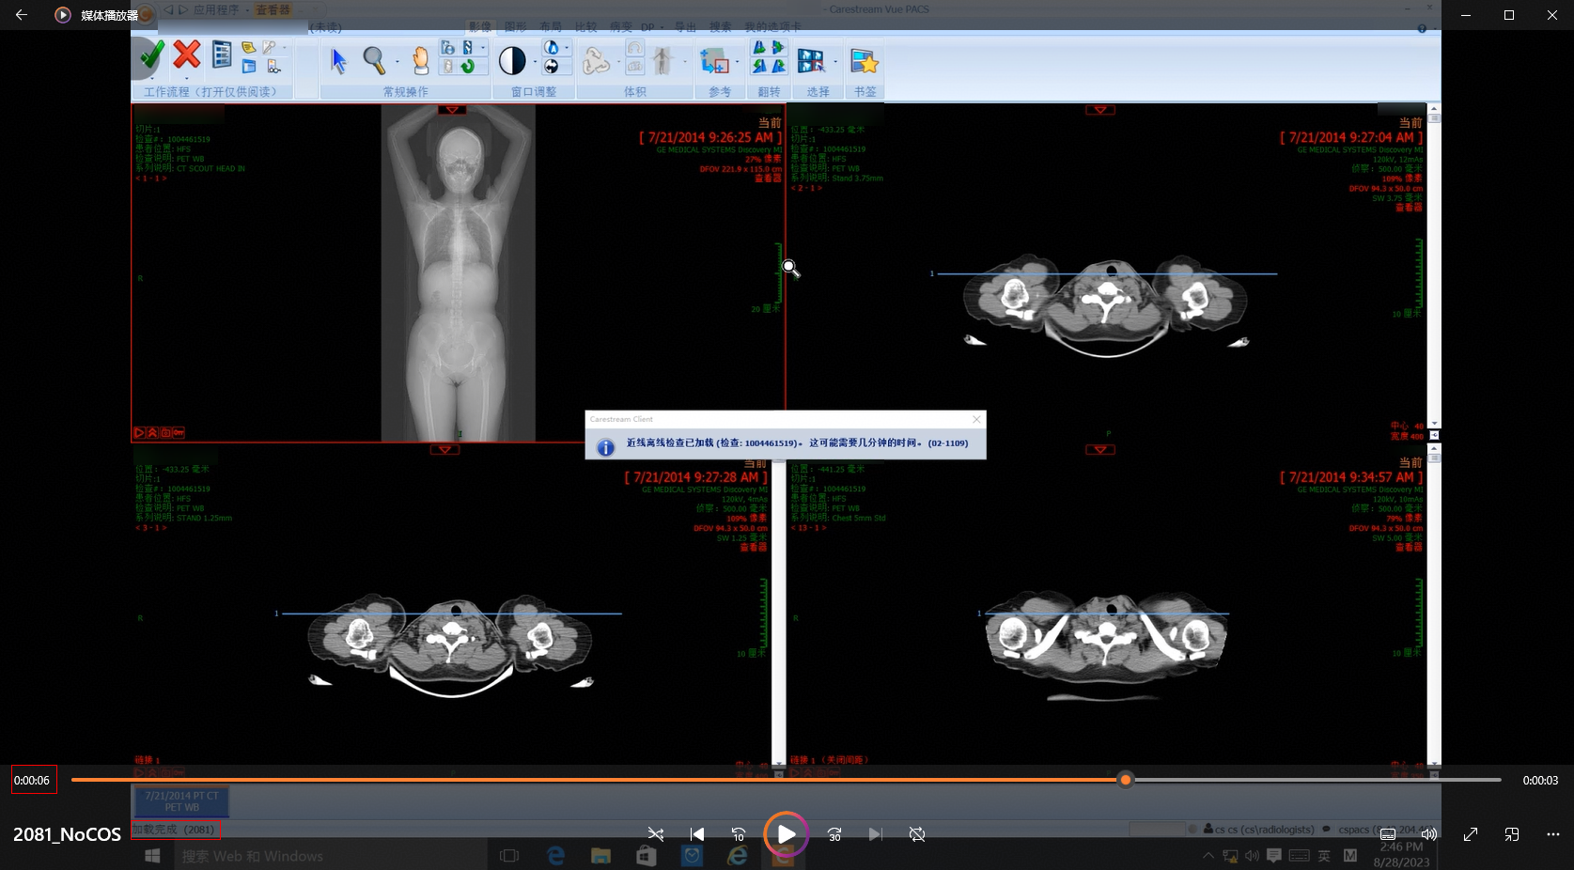Click the 查看器 button

[x=273, y=9]
